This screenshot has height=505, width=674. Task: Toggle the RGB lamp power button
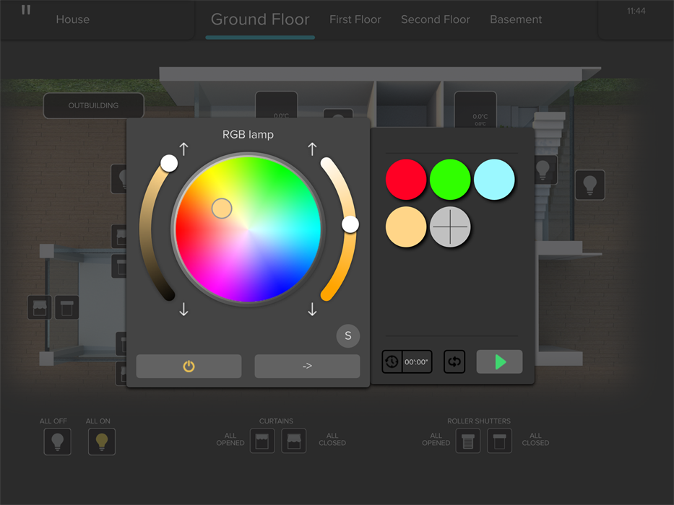189,366
